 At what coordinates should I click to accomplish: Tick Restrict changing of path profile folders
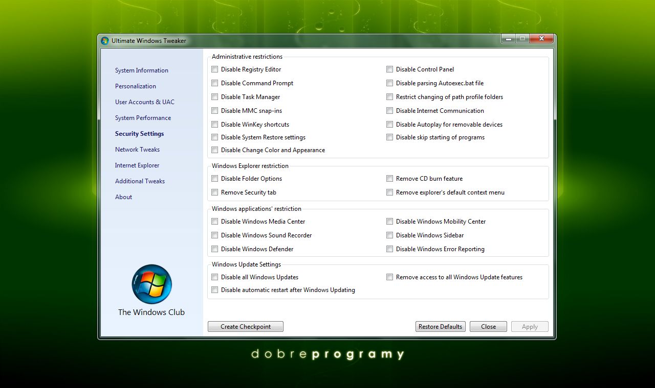click(x=390, y=97)
